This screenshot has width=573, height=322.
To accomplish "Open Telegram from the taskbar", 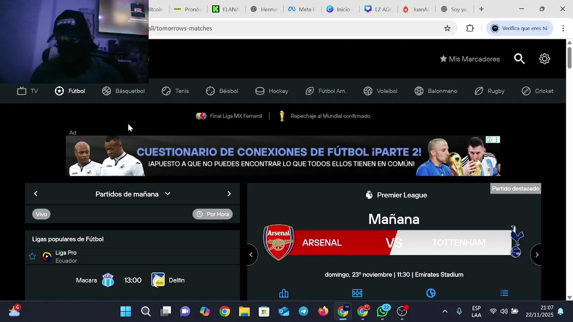I will pyautogui.click(x=304, y=311).
